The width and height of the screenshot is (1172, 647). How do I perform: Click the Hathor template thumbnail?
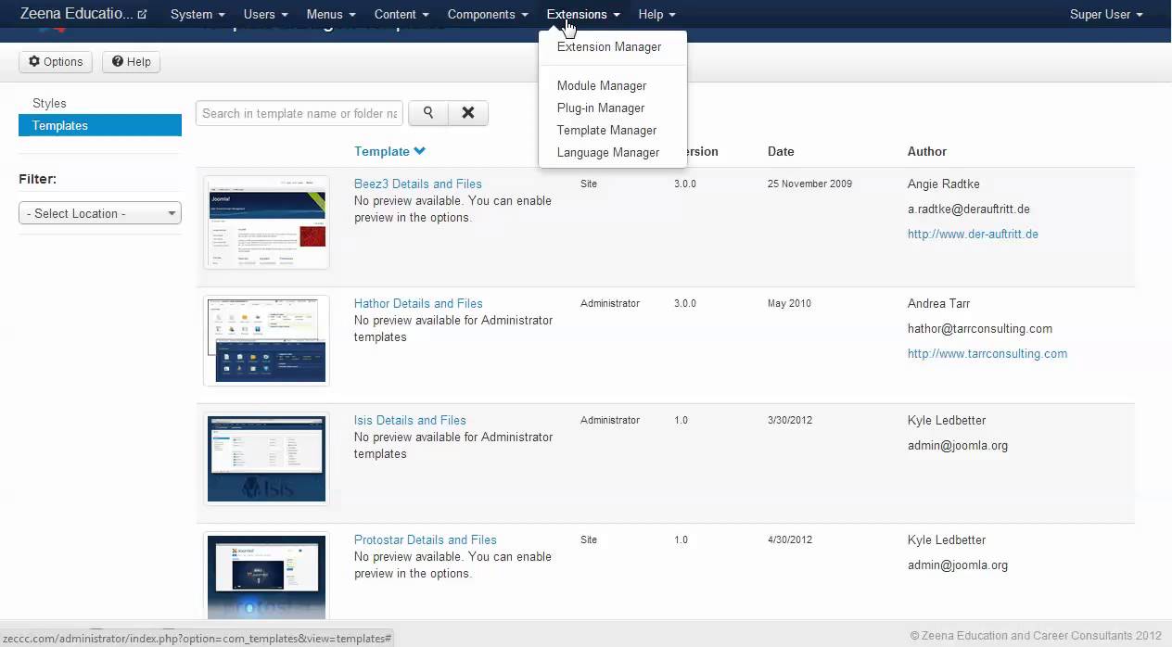[266, 340]
